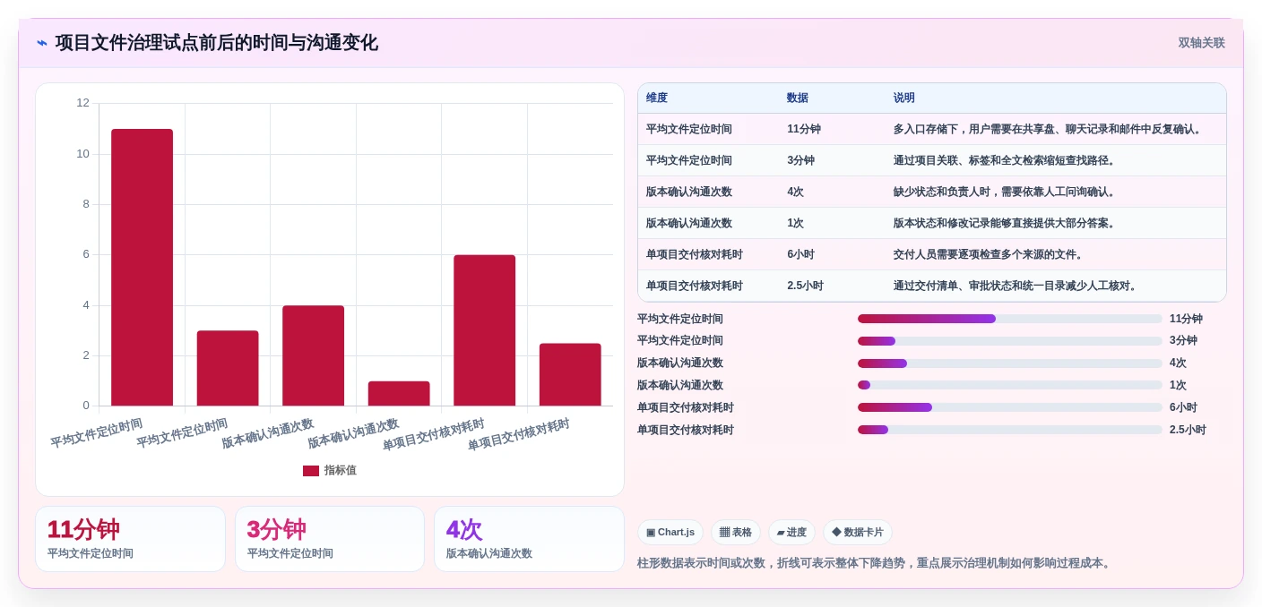This screenshot has width=1262, height=607.
Task: Click the 数据卡片 tag chip
Action: click(x=858, y=533)
